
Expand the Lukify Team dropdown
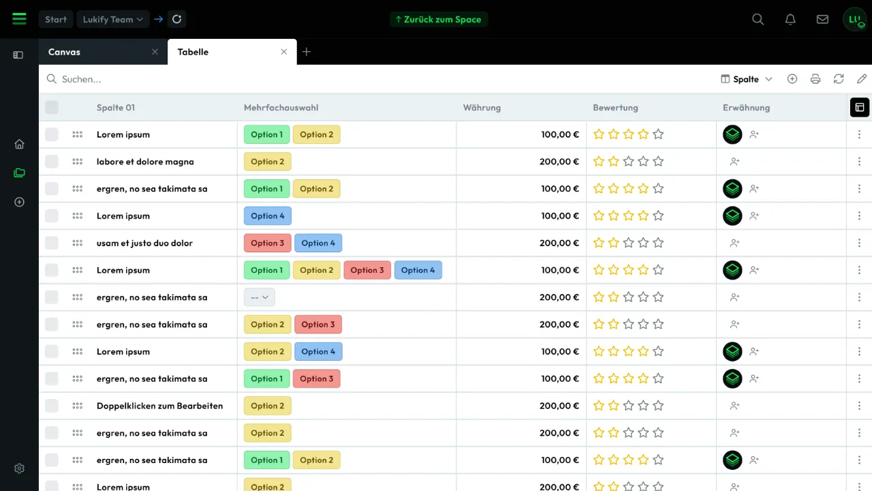point(113,19)
